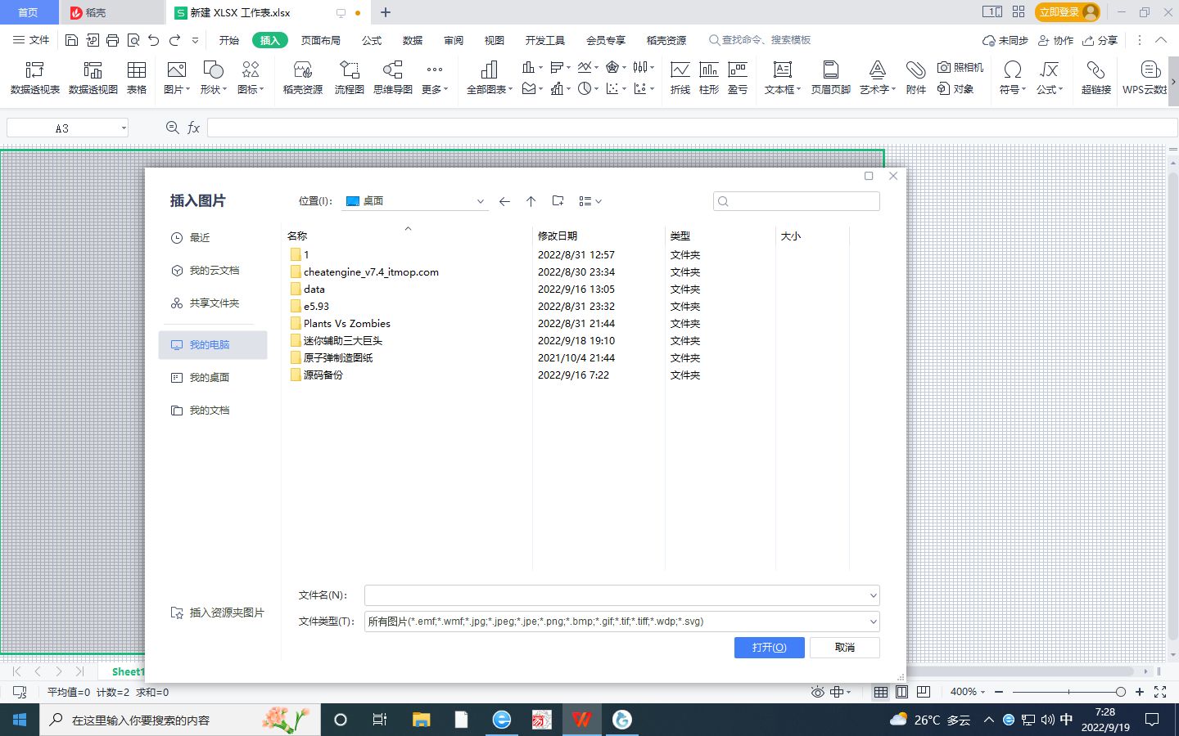Open the 全部图表 all charts dropdown
This screenshot has width=1179, height=736.
point(490,89)
